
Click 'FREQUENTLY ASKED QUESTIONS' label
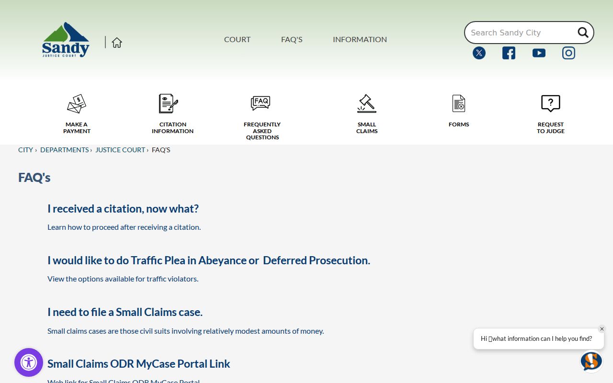[x=262, y=131]
